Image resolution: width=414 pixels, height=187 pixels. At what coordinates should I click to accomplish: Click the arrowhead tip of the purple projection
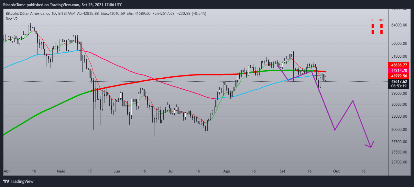click(370, 147)
